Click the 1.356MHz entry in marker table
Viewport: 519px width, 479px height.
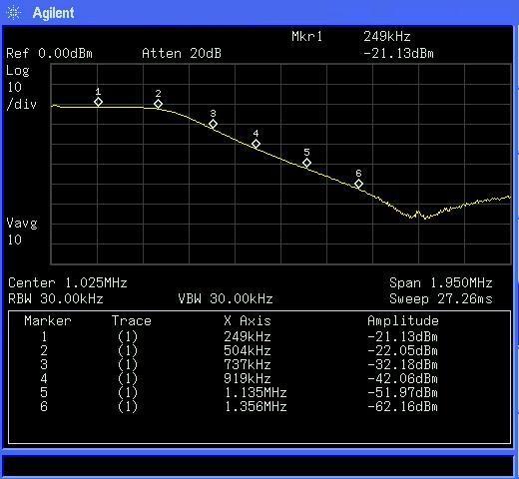click(x=256, y=406)
